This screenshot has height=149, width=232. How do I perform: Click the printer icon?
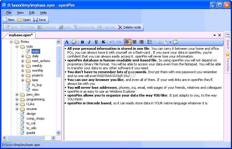pyautogui.click(x=165, y=42)
